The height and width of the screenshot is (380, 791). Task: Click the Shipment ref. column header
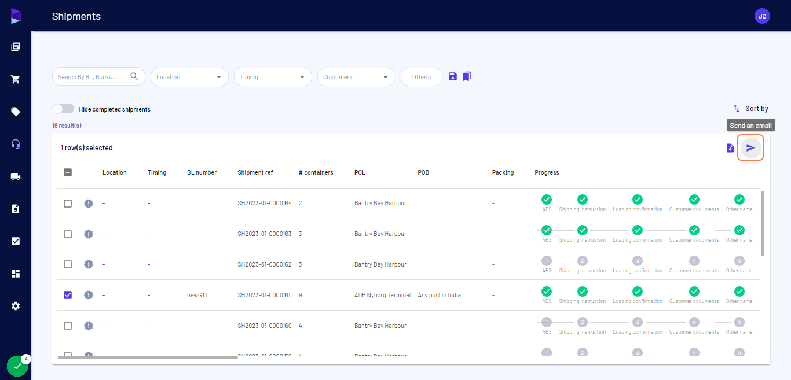256,172
